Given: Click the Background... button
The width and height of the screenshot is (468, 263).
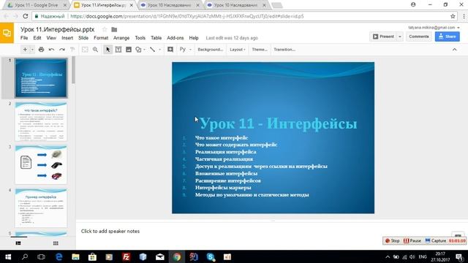Looking at the screenshot, I should [x=210, y=50].
